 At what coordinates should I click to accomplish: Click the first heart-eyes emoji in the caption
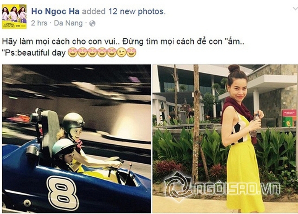point(73,53)
